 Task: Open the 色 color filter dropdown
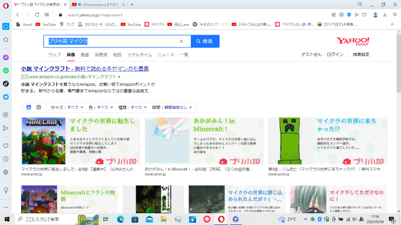click(x=100, y=107)
